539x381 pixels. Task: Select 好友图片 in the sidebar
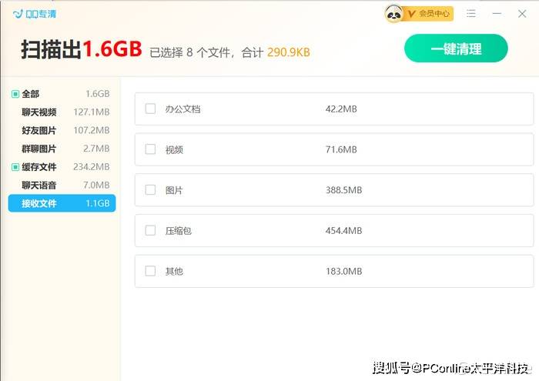pos(62,130)
